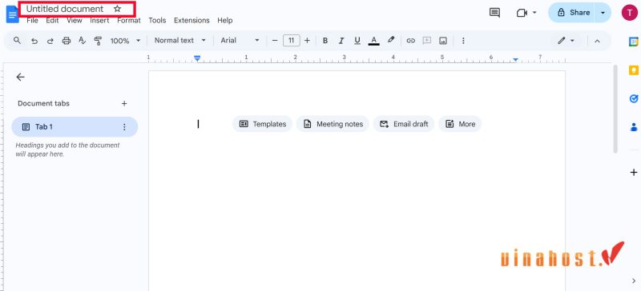Open the zoom 100% dropdown

pos(125,41)
